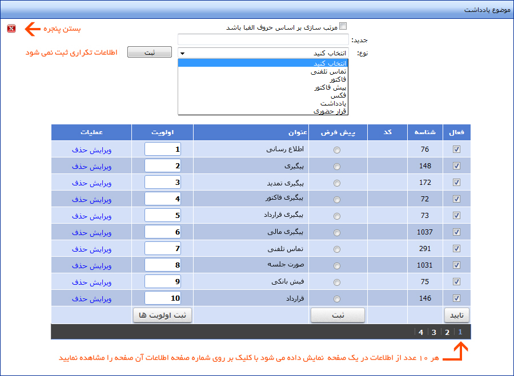Select the پیش فرض radio for پیگیری تمدید
This screenshot has width=514, height=376.
(x=336, y=183)
